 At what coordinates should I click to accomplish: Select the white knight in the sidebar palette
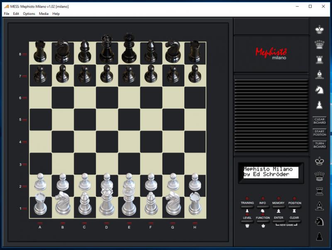click(x=319, y=89)
